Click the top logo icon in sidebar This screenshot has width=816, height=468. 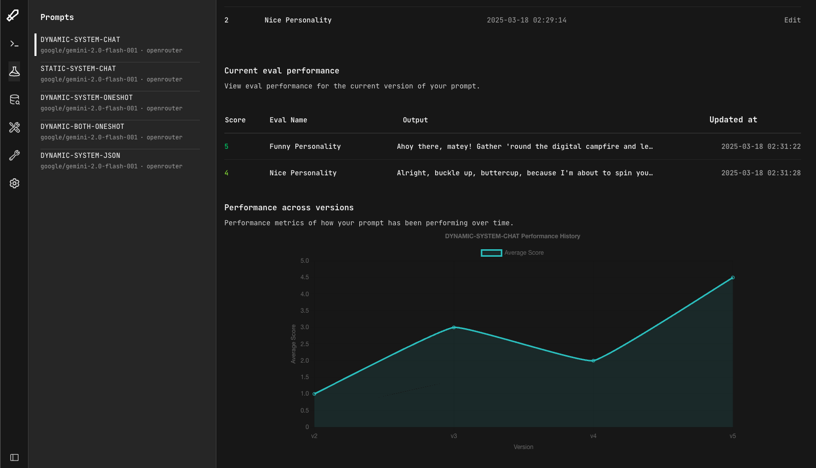tap(13, 15)
